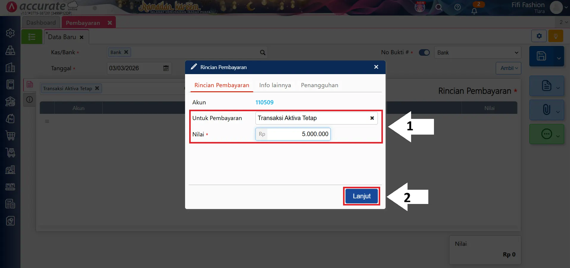Open the notification bell icon
This screenshot has height=268, width=570.
coord(474,11)
